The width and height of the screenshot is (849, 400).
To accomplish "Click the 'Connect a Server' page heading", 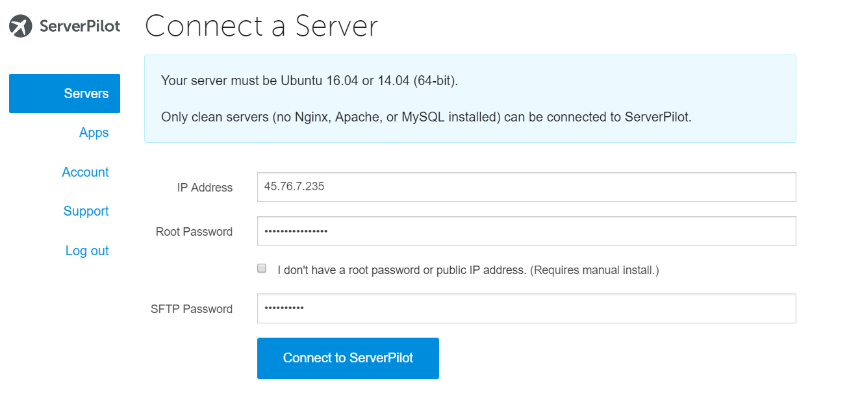I will point(261,27).
